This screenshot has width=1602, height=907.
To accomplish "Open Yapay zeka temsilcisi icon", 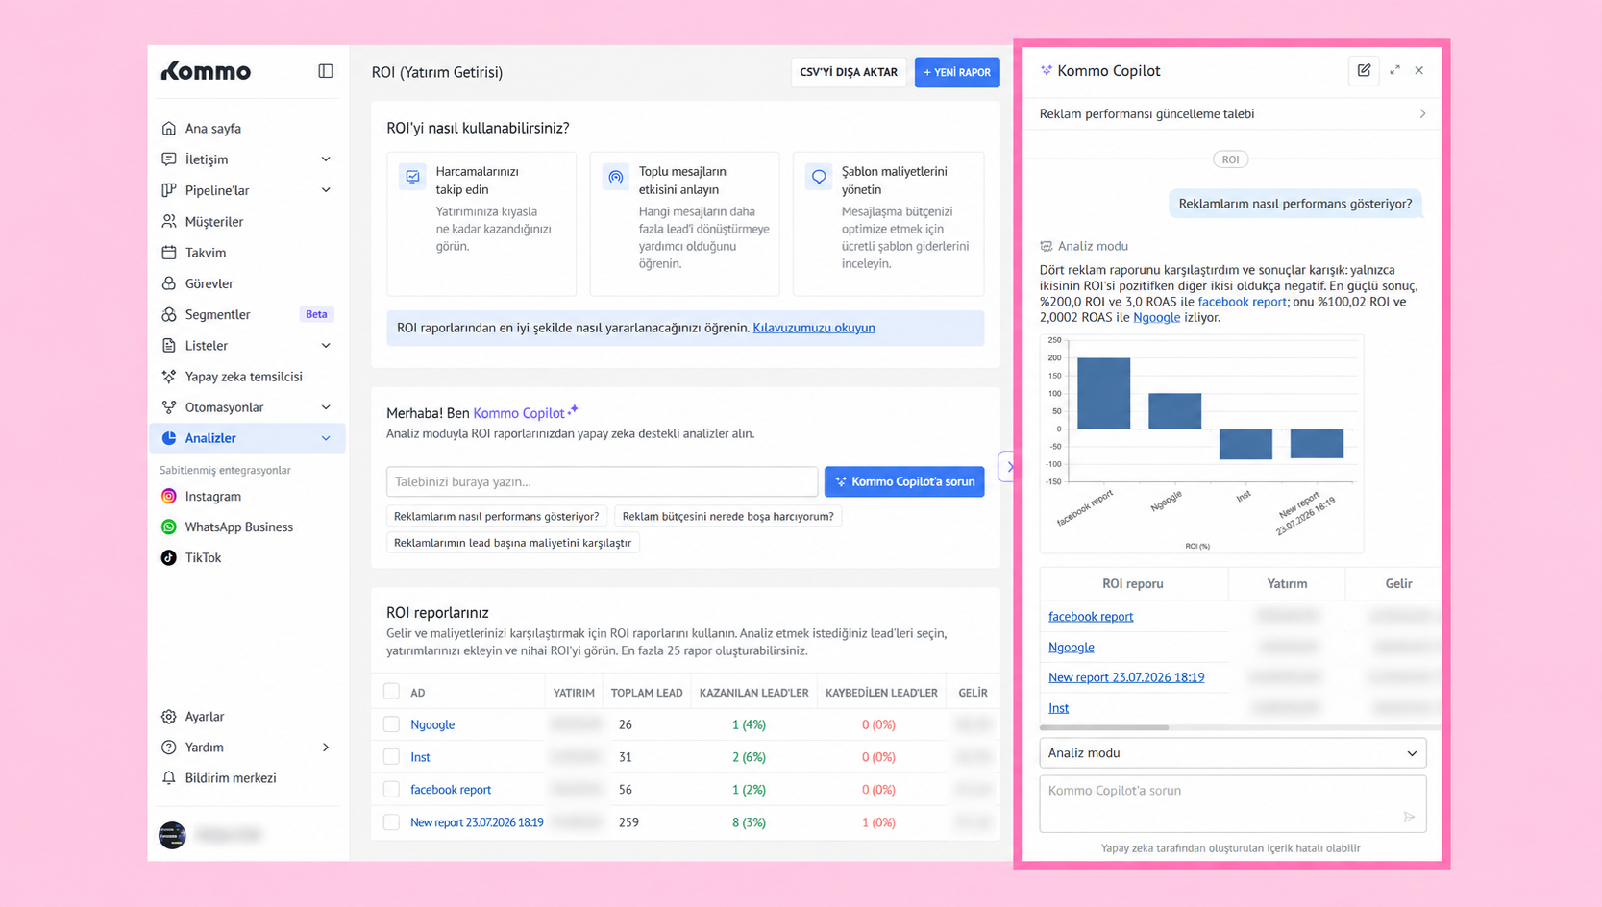I will click(169, 376).
